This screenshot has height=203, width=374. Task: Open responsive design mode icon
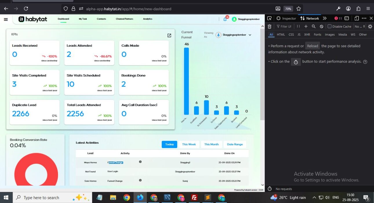(357, 18)
